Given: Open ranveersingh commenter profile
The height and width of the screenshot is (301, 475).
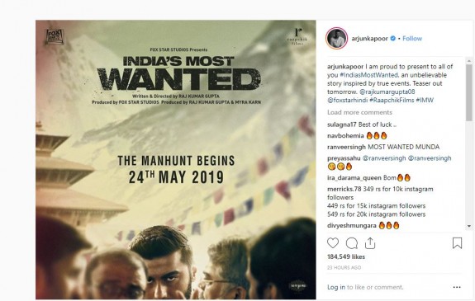Looking at the screenshot, I should pyautogui.click(x=346, y=147).
